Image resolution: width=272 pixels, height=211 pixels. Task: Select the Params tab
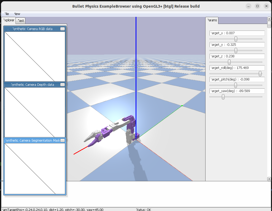pyautogui.click(x=212, y=20)
